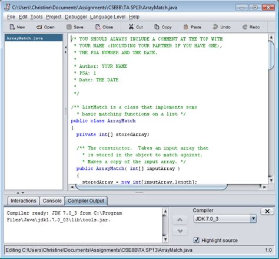The width and height of the screenshot is (279, 259).
Task: Click the 'Compiler ready' output message
Action: click(64, 217)
